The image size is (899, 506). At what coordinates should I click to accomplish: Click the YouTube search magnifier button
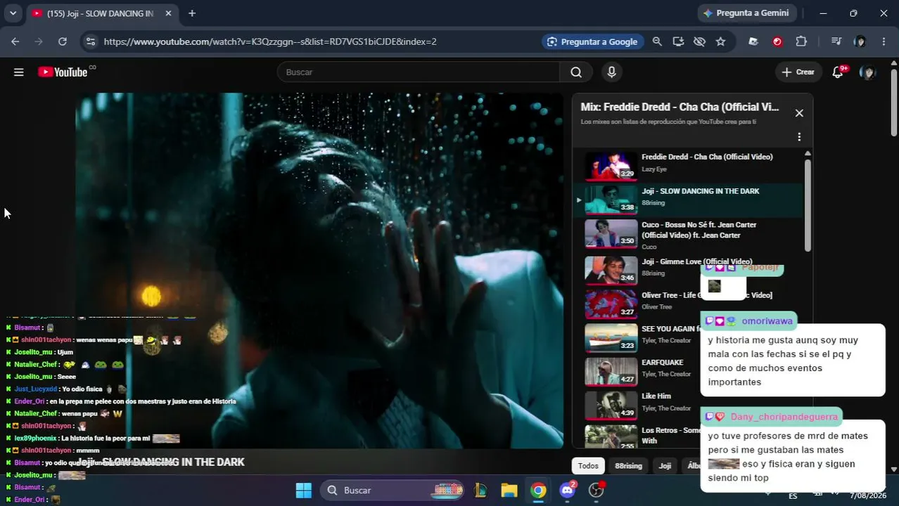(x=576, y=72)
